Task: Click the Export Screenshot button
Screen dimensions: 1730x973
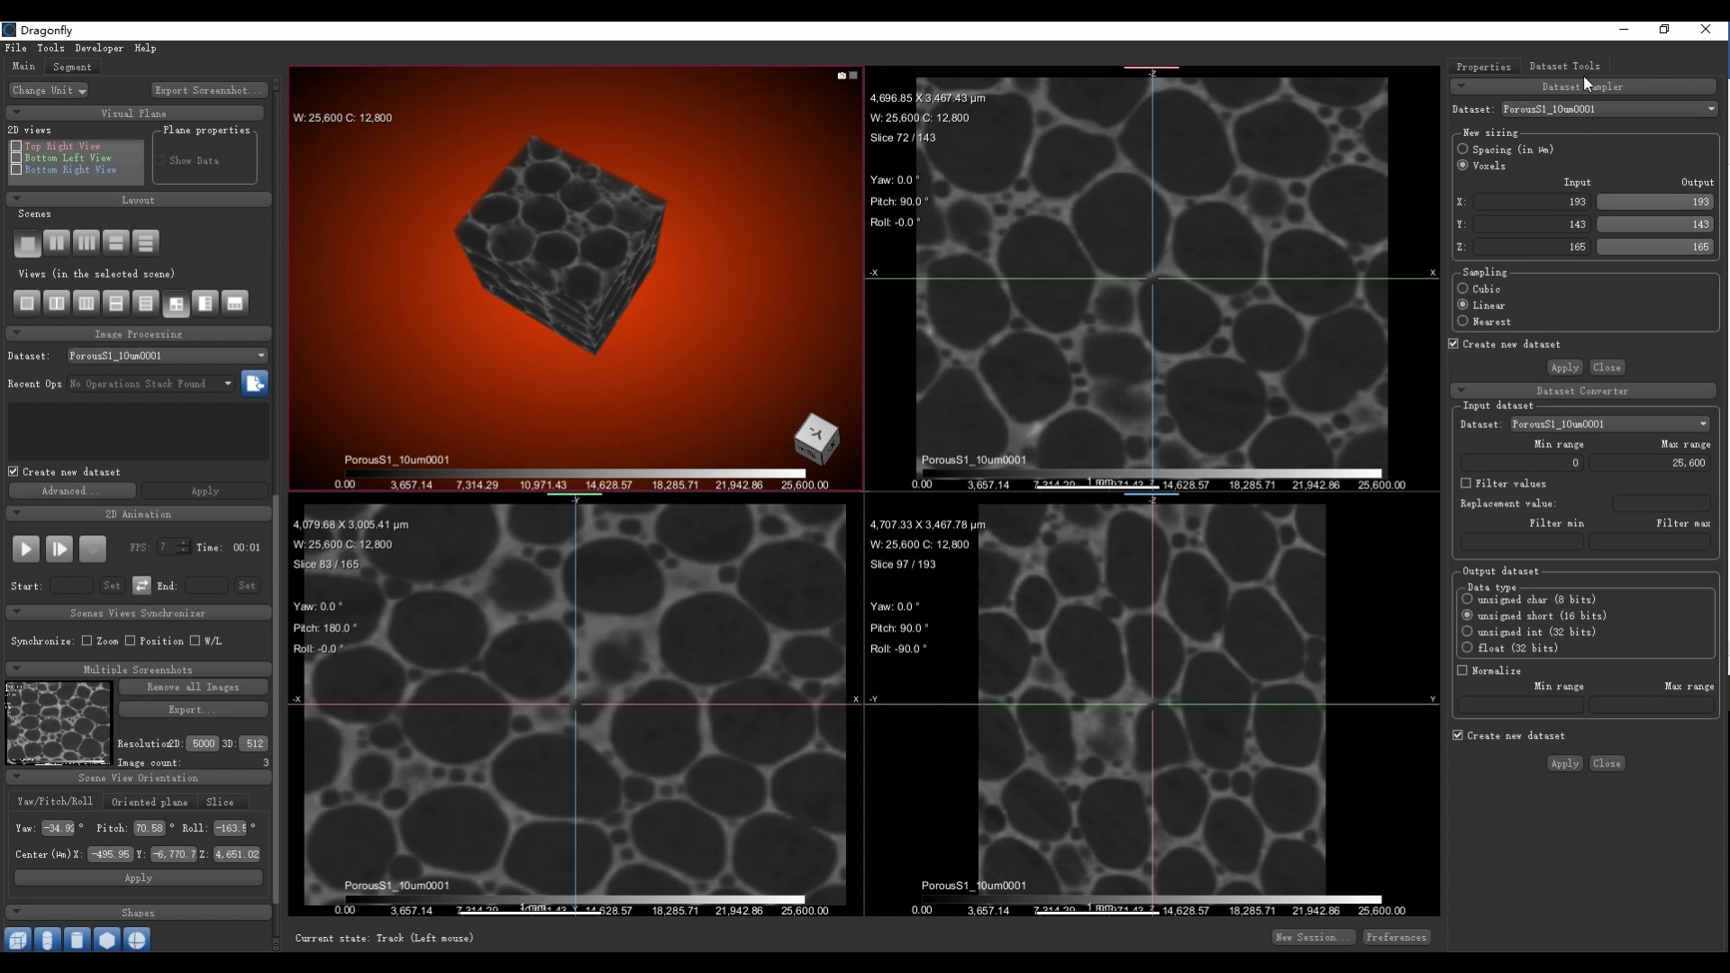Action: pos(208,90)
